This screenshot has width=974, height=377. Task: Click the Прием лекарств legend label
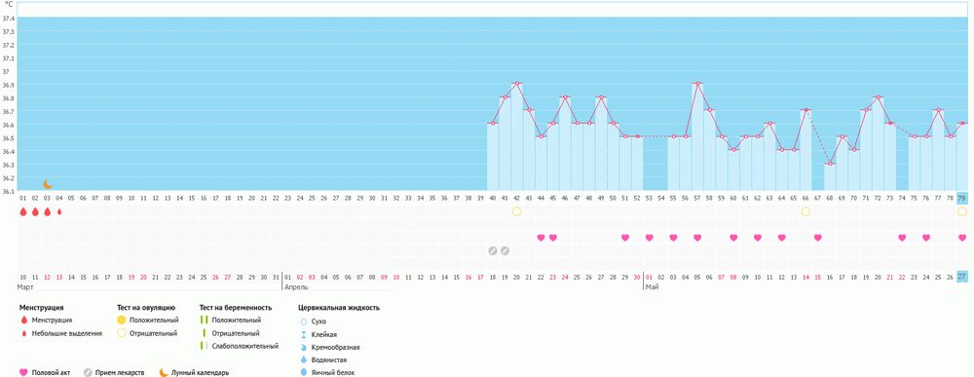120,373
